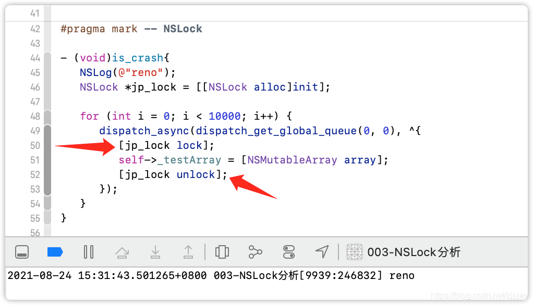The width and height of the screenshot is (533, 305).
Task: Click the '[jp_lock lock];' statement
Action: [166, 146]
